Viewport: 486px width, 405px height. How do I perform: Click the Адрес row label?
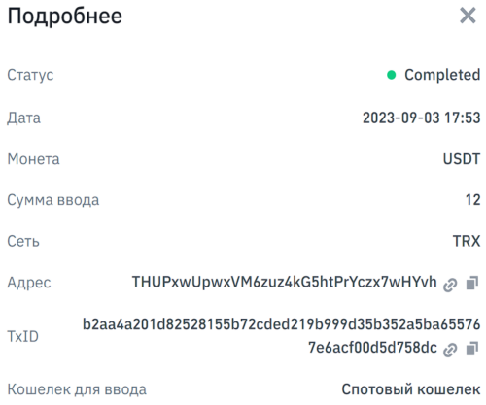(29, 283)
